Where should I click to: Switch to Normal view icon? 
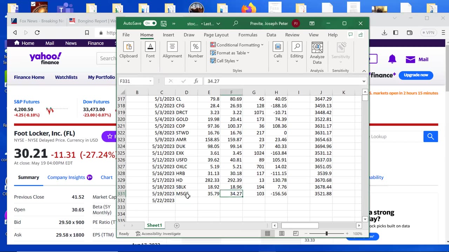click(x=268, y=233)
